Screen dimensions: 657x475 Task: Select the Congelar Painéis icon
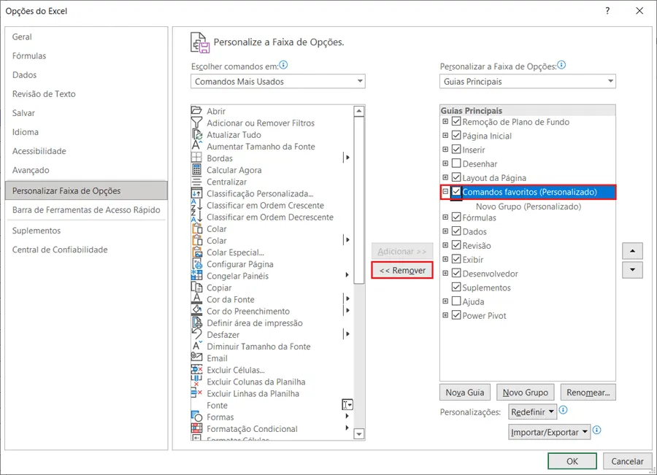(x=196, y=276)
